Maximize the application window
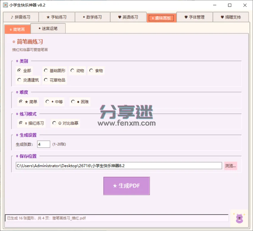Image resolution: width=253 pixels, height=231 pixels. tap(229, 5)
